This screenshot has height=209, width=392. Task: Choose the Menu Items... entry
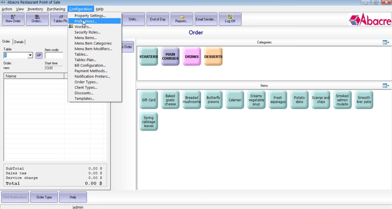[95, 38]
